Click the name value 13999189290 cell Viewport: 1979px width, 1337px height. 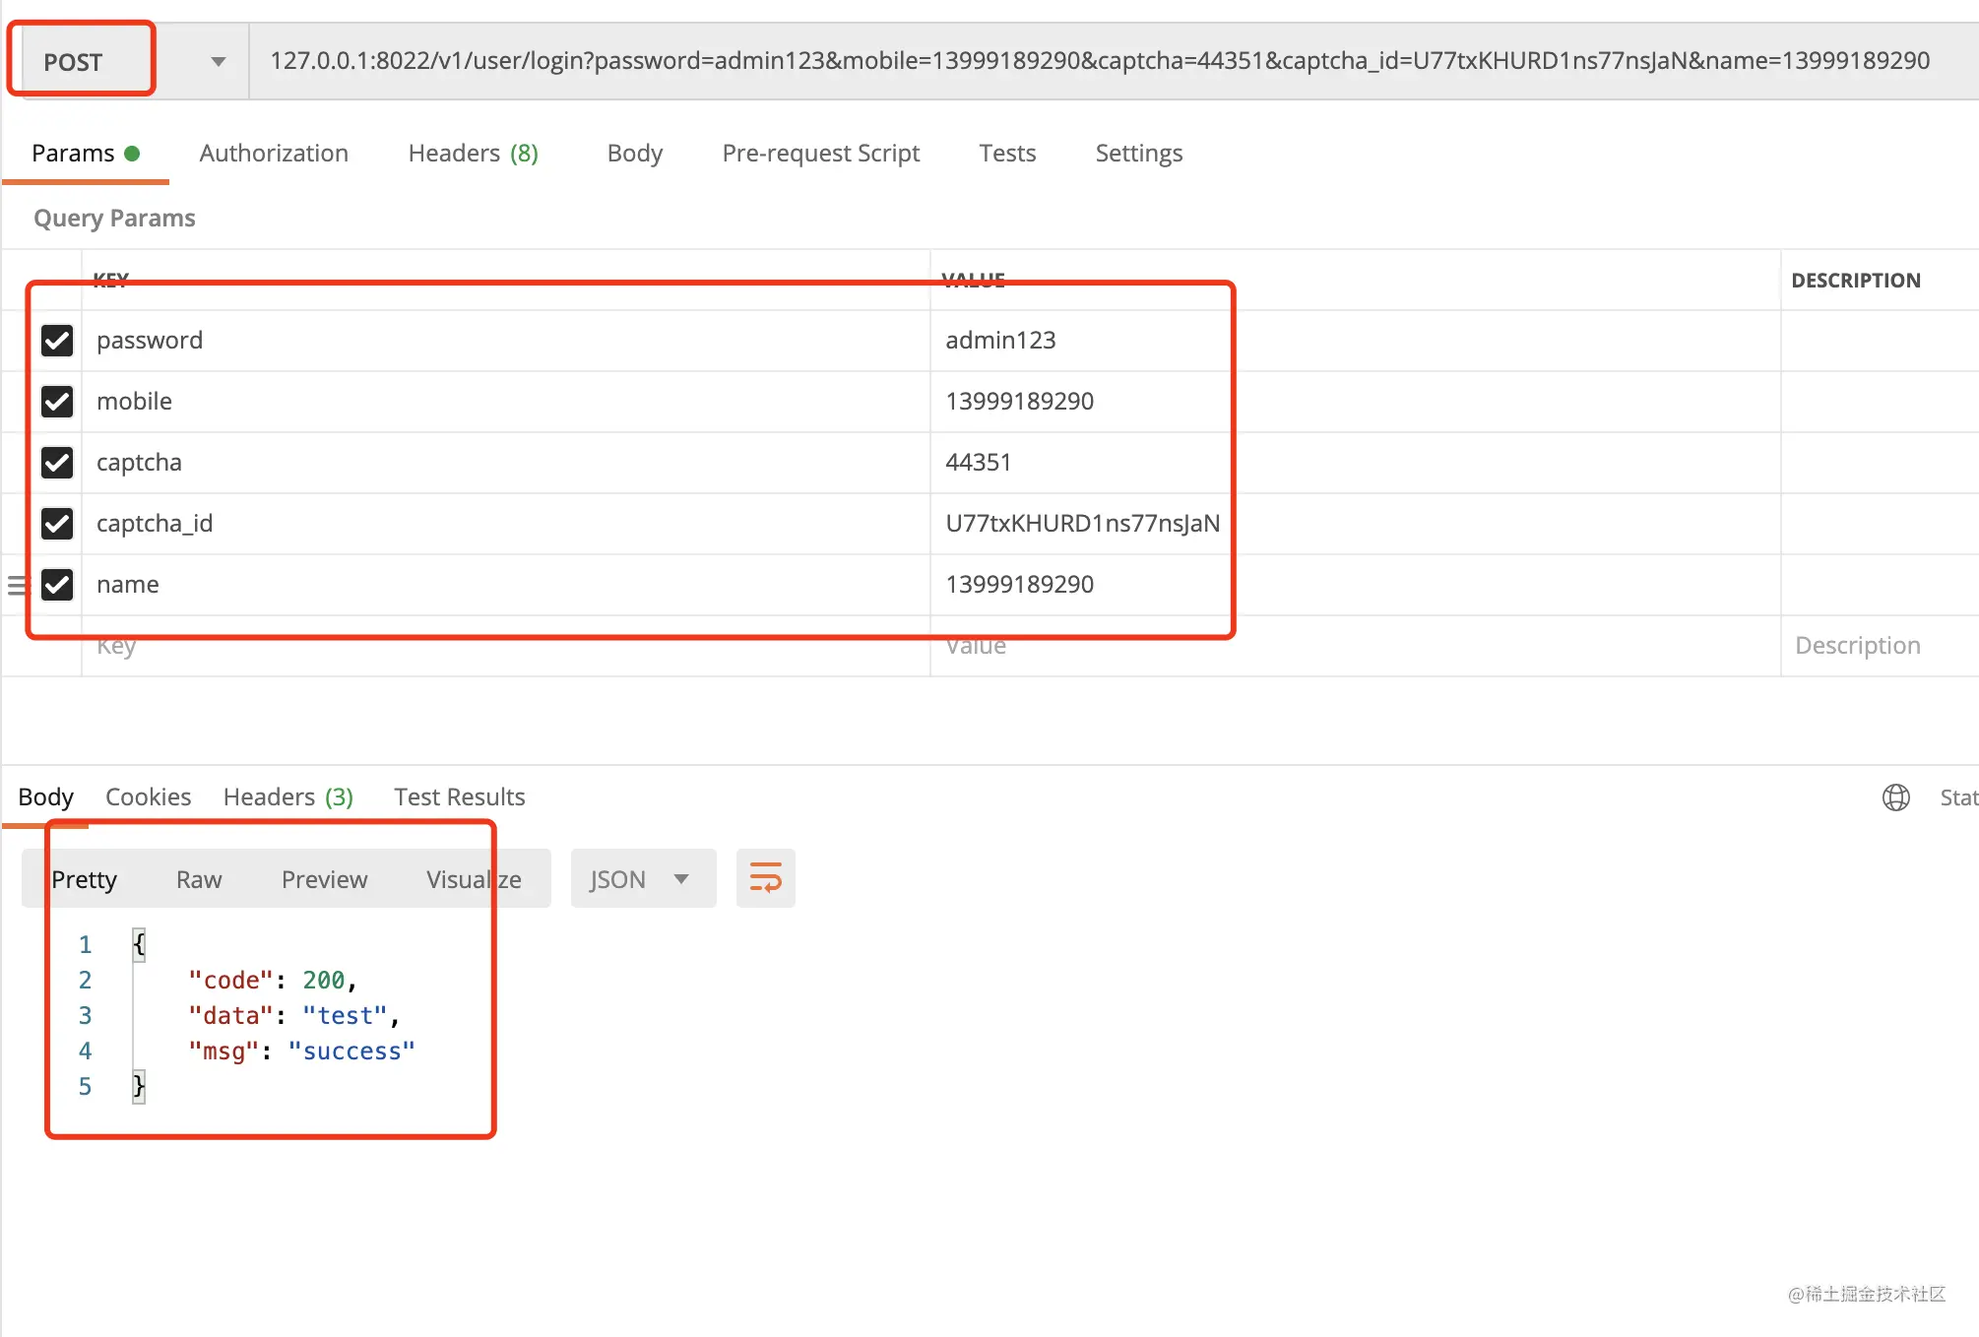point(1355,585)
